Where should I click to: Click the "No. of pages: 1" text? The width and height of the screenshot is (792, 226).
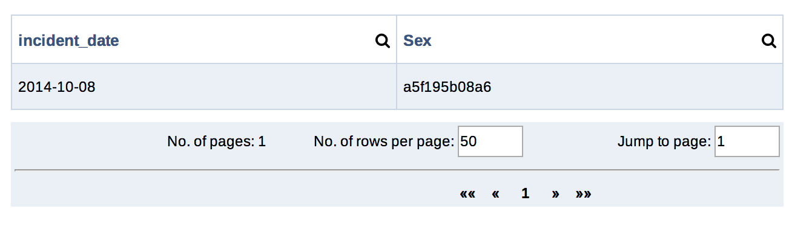pos(216,142)
